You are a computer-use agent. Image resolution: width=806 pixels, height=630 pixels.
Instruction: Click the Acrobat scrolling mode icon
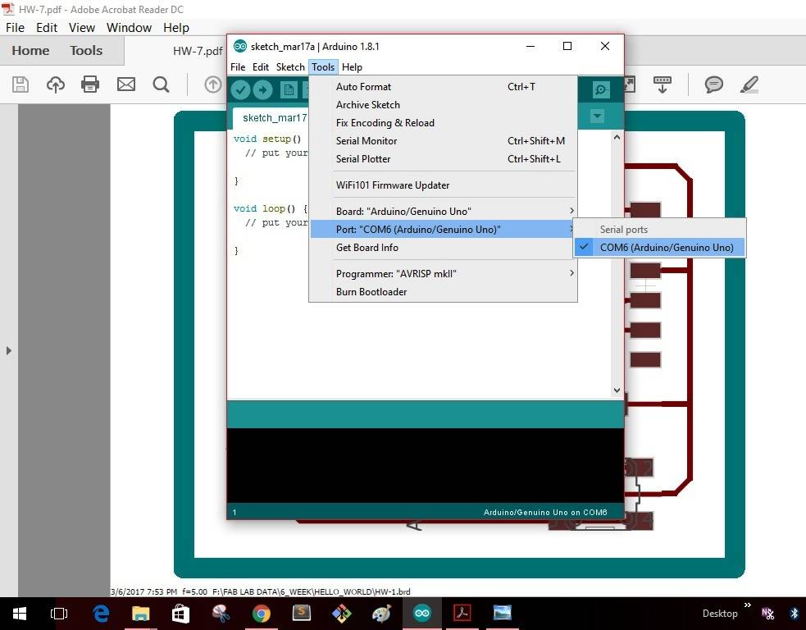pyautogui.click(x=662, y=84)
